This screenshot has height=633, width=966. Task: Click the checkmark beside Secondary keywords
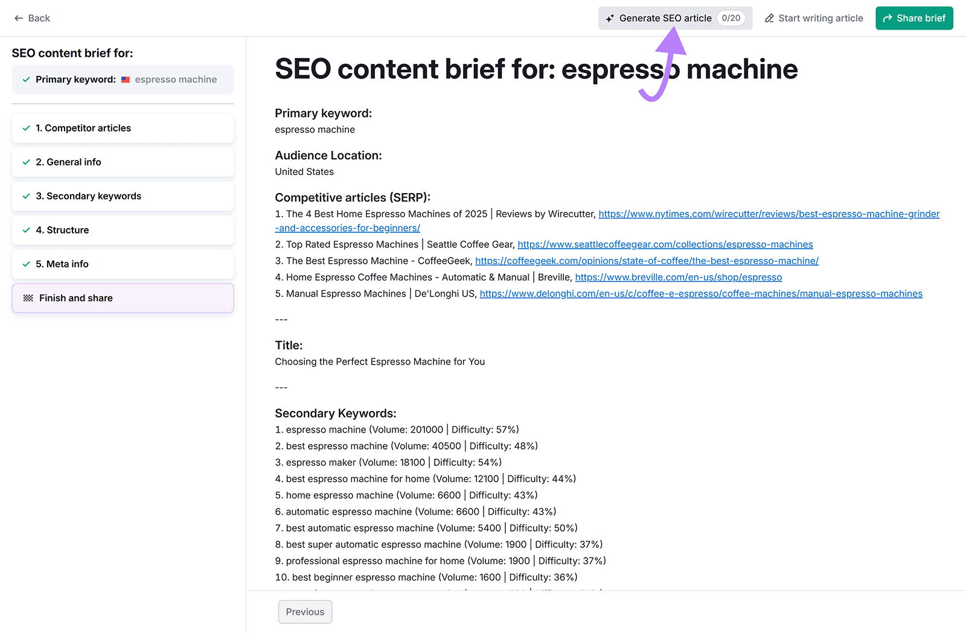coord(26,196)
